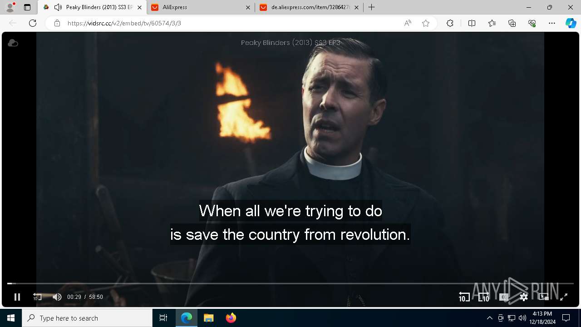Pause the video playback
This screenshot has height=327, width=581.
[x=17, y=297]
